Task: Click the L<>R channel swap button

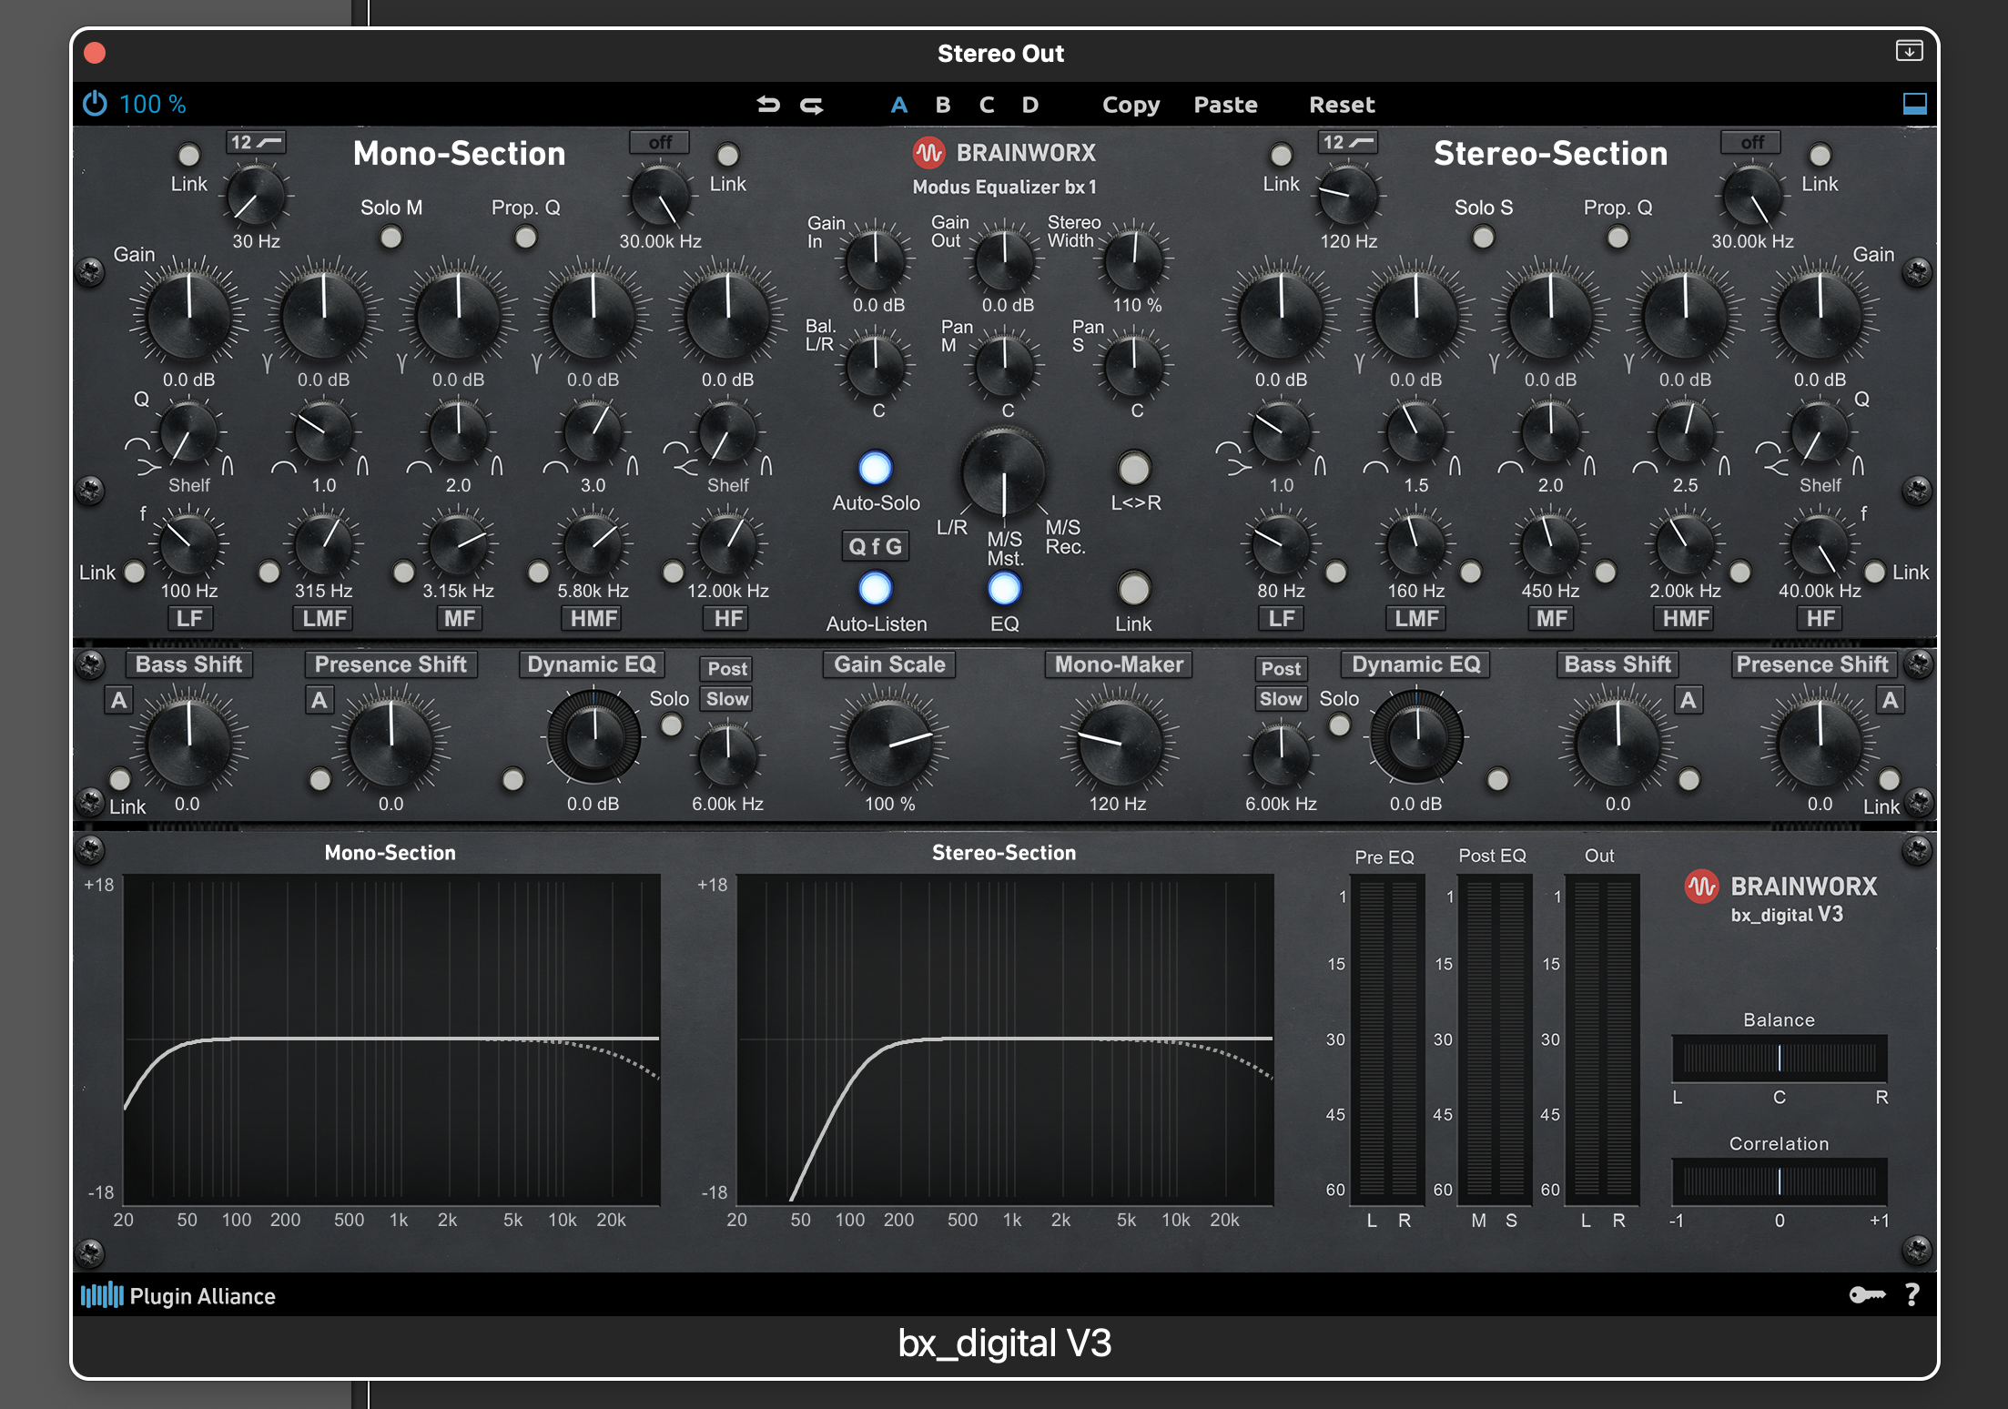Action: point(1134,469)
